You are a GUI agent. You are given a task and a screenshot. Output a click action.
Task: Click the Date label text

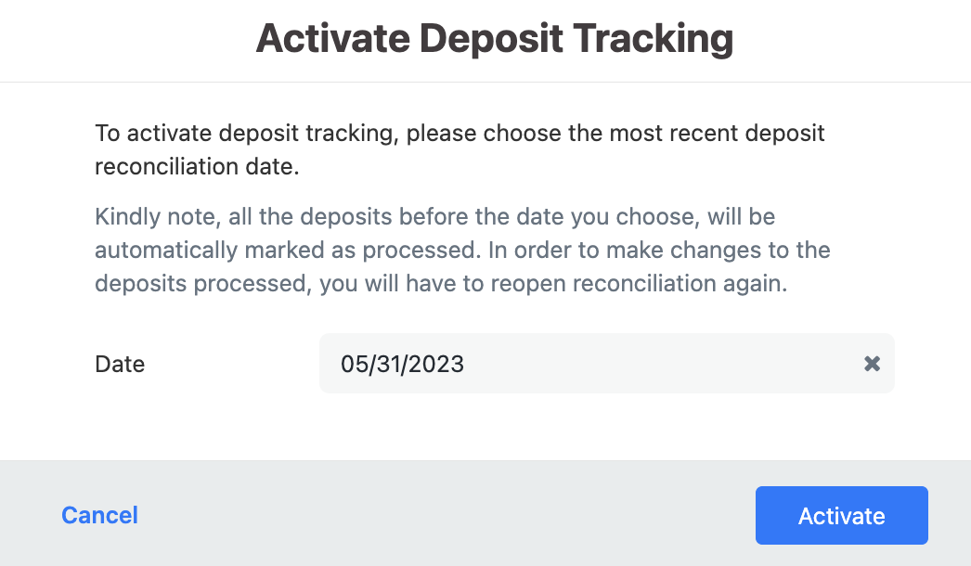120,364
